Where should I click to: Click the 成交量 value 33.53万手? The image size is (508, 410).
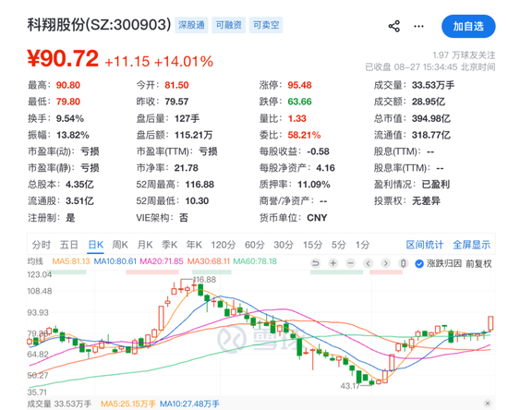point(433,85)
